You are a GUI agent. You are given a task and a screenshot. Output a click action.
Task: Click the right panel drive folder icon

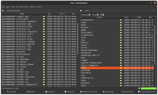click(81, 11)
